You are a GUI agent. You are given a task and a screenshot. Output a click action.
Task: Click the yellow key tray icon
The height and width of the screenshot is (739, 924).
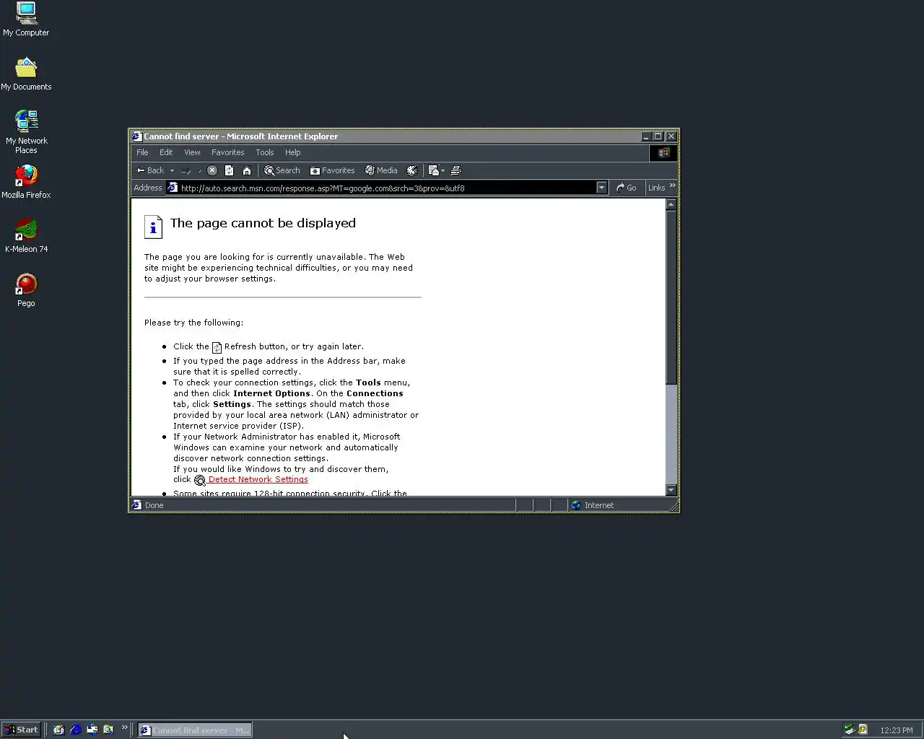coord(863,730)
